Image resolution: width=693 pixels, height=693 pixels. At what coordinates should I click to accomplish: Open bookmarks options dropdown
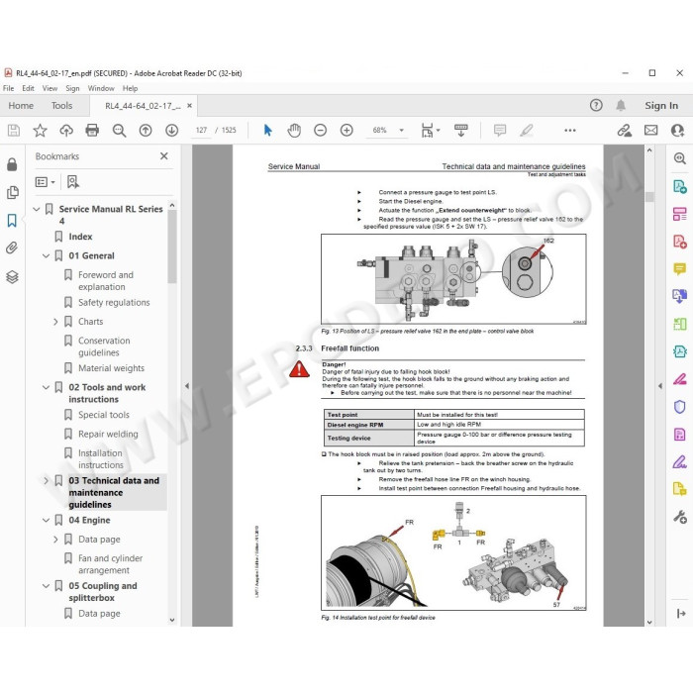46,182
